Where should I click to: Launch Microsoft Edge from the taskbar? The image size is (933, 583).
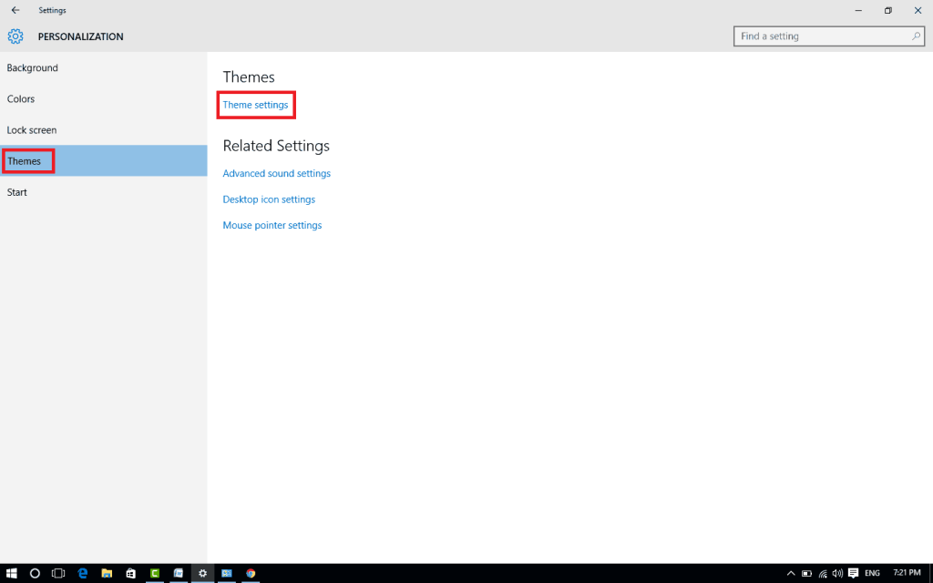click(x=82, y=573)
